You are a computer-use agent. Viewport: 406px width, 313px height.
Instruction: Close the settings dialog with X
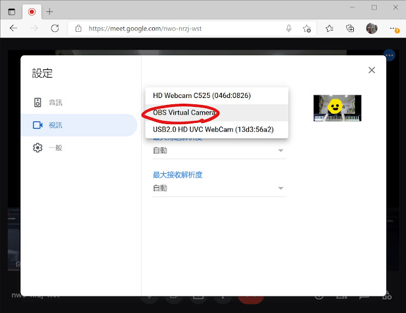point(372,70)
